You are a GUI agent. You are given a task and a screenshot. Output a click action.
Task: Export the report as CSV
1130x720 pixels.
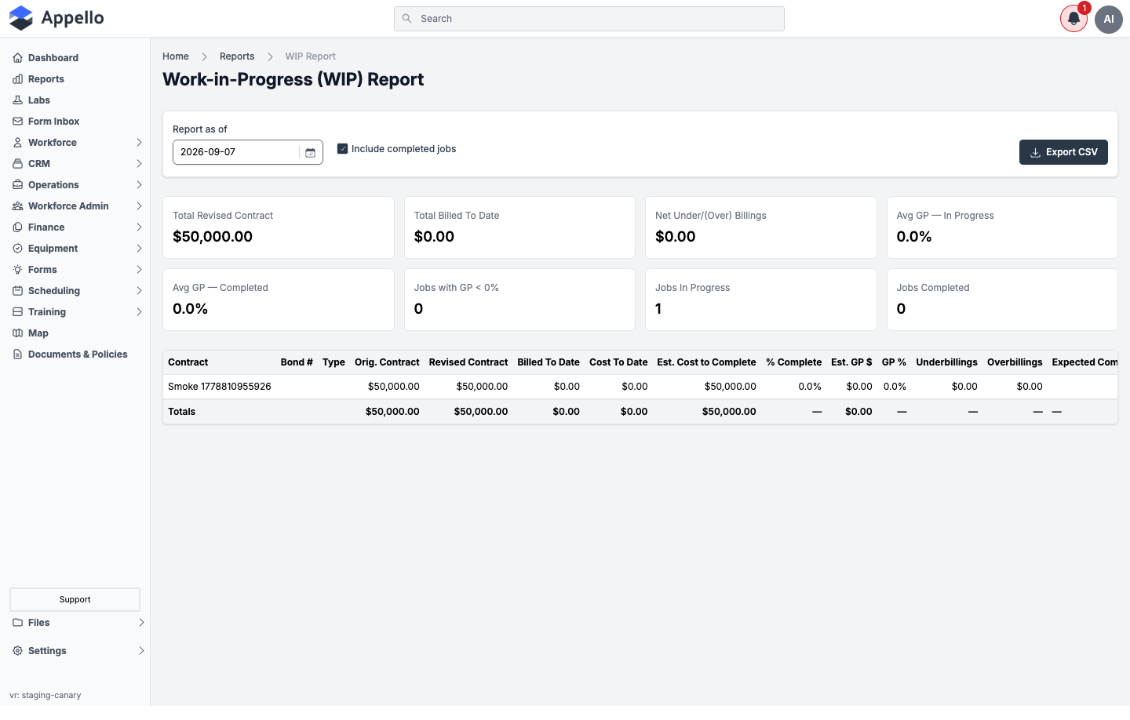[x=1063, y=152]
